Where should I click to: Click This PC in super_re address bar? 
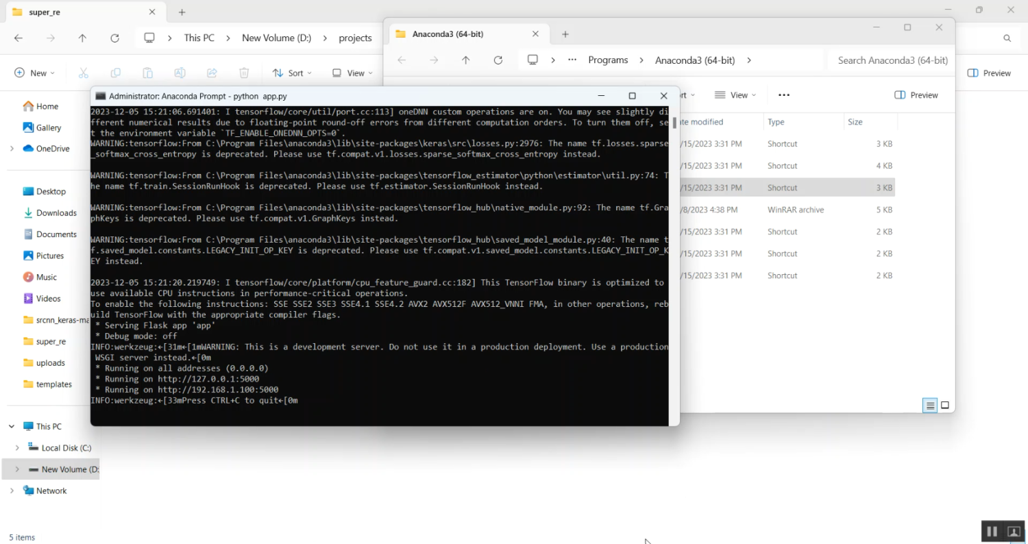[x=199, y=38]
